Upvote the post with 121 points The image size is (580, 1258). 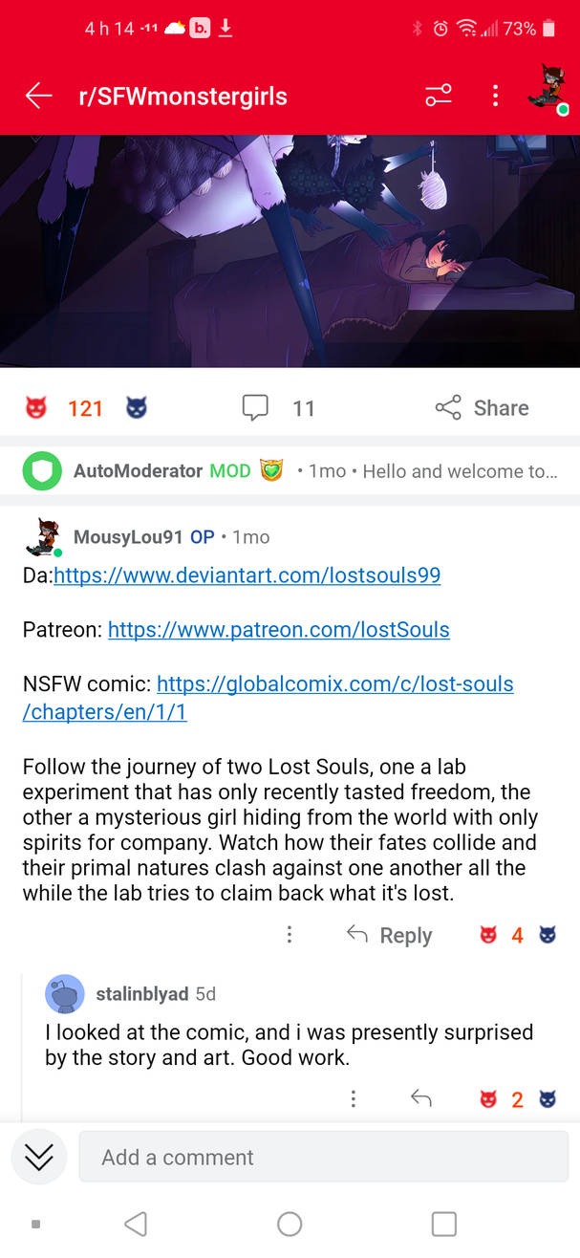(x=36, y=409)
